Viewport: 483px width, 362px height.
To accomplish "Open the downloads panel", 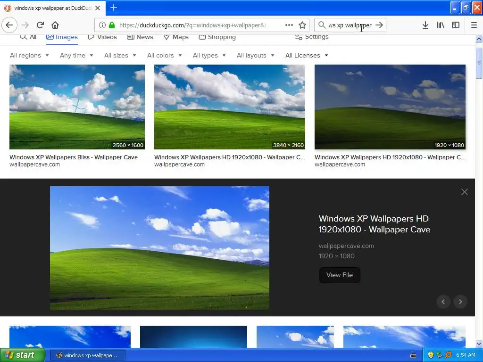I will [425, 25].
